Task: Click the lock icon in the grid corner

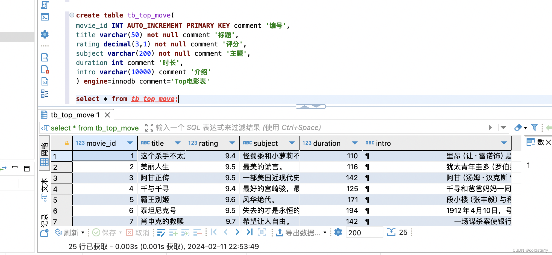Action: click(x=67, y=143)
